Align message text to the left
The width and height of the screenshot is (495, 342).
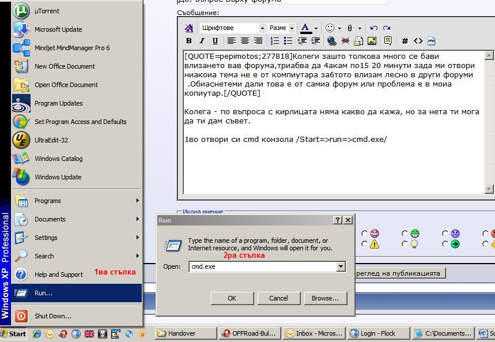tap(232, 41)
